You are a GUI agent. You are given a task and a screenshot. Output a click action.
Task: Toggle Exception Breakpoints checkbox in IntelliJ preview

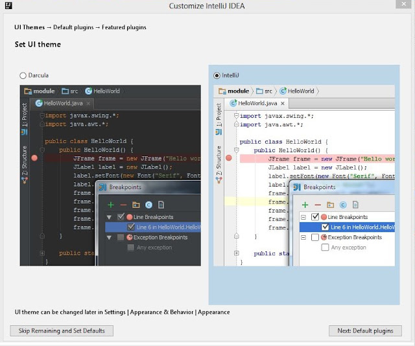[x=315, y=237]
